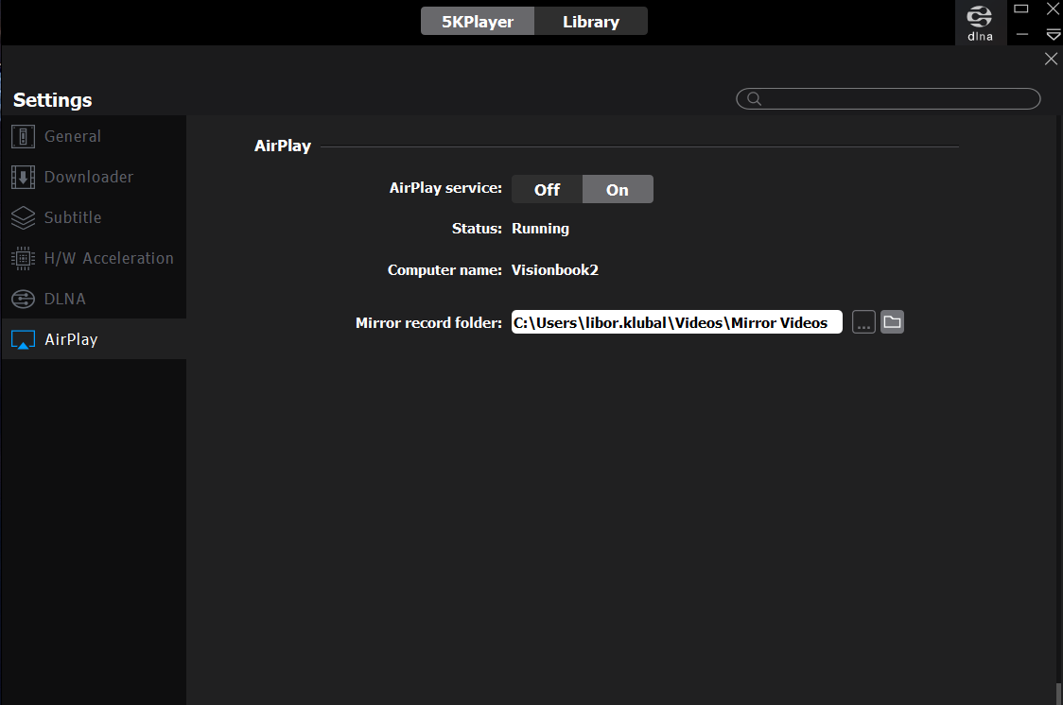This screenshot has width=1063, height=705.
Task: Click the magnifier icon in search bar
Action: pos(754,99)
